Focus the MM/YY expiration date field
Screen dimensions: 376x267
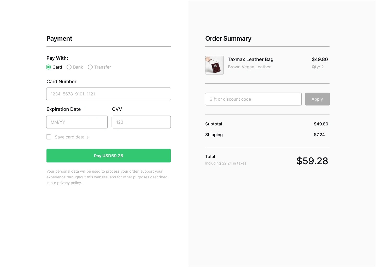tap(77, 122)
